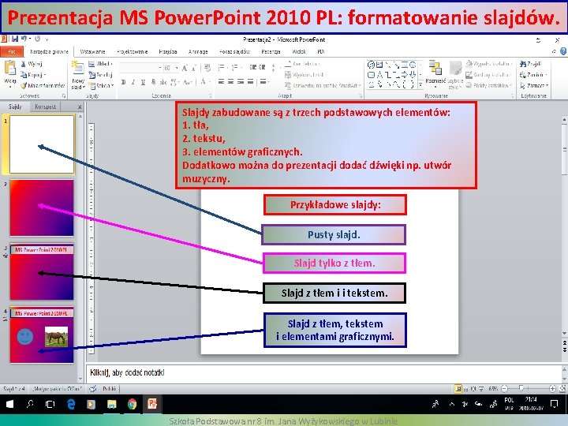Open the customize quick access toolbar arrow
568x426 pixels.
pos(47,39)
